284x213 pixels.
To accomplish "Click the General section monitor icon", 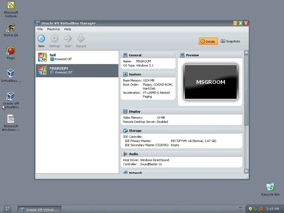I will [125, 55].
